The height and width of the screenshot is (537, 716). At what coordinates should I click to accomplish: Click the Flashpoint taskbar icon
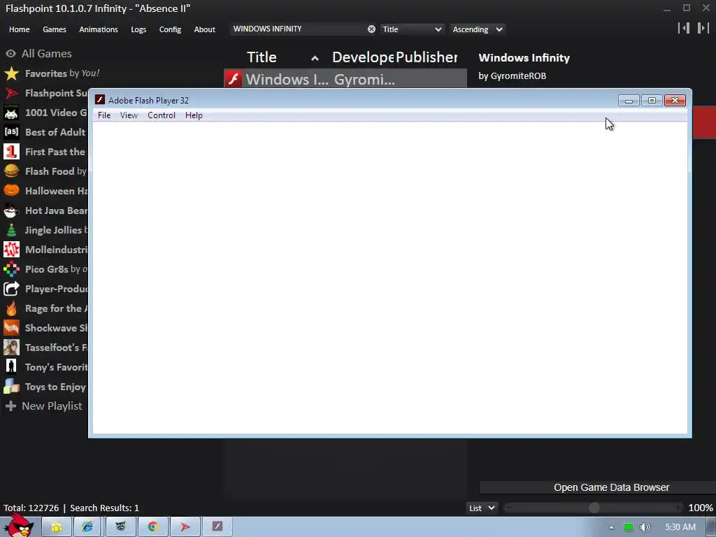click(x=185, y=527)
